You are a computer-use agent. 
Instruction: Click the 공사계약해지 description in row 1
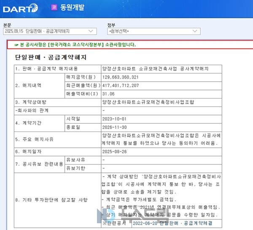coord(155,68)
